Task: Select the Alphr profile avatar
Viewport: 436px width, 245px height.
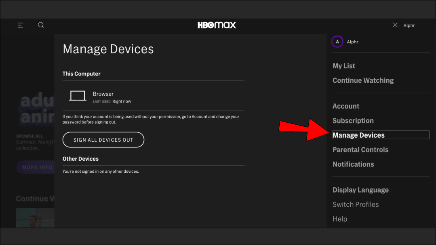Action: 337,42
